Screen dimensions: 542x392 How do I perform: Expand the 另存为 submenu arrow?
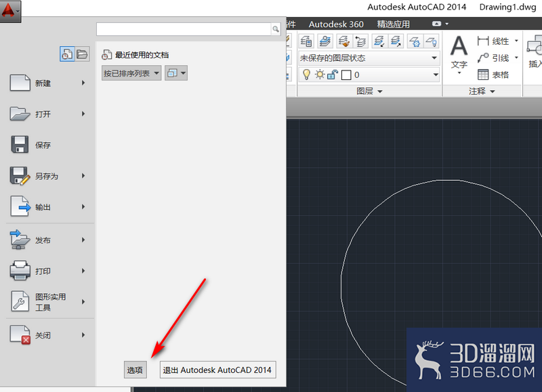(x=83, y=176)
